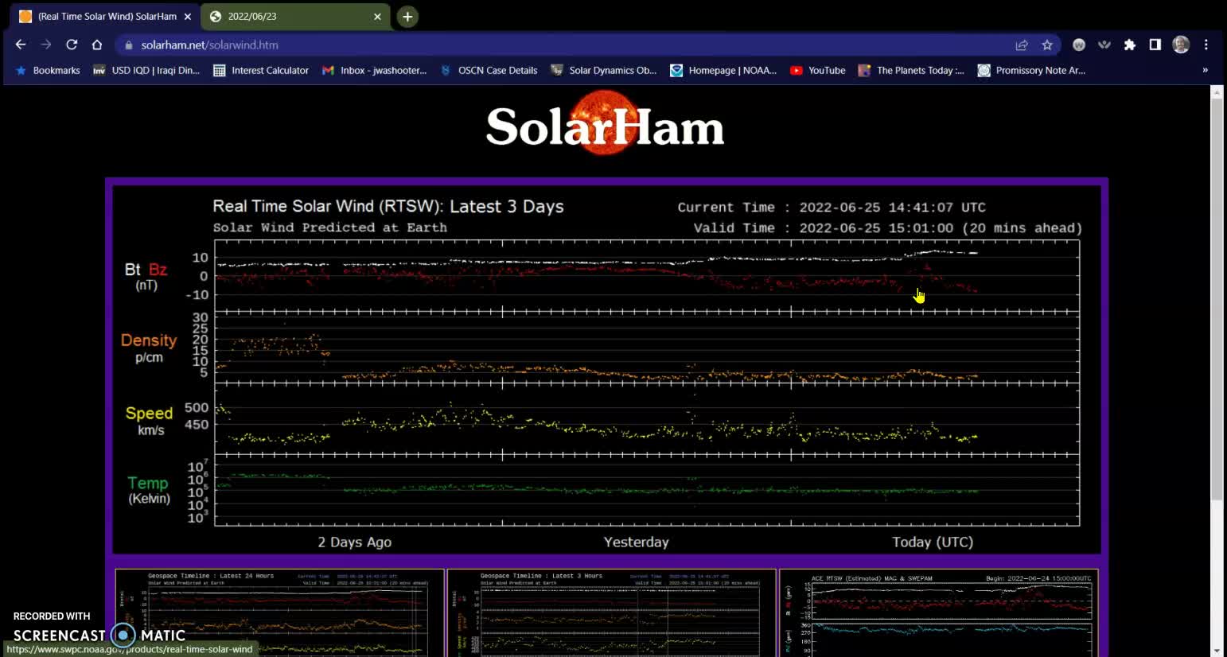Open the Geospace Timeline 24 Hours thumbnail
The width and height of the screenshot is (1227, 657).
(x=279, y=612)
